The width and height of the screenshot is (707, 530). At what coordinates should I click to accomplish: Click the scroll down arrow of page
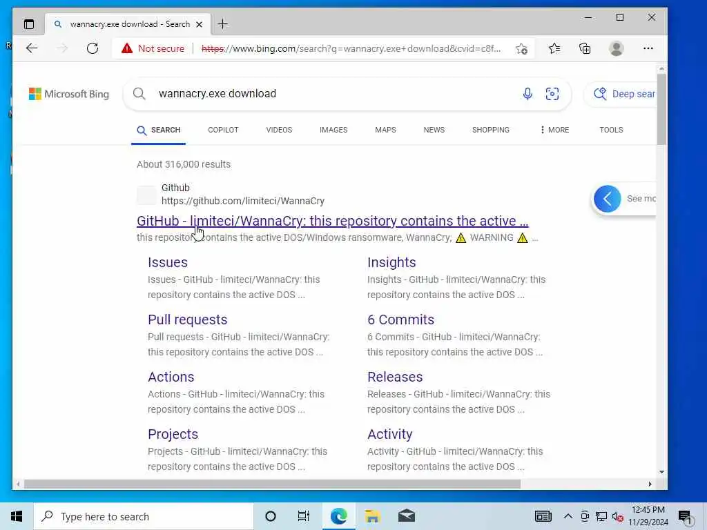point(661,472)
